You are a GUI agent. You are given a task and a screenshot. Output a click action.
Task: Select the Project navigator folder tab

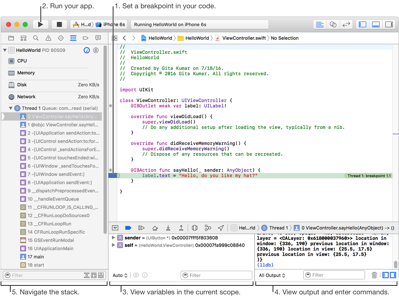point(11,38)
